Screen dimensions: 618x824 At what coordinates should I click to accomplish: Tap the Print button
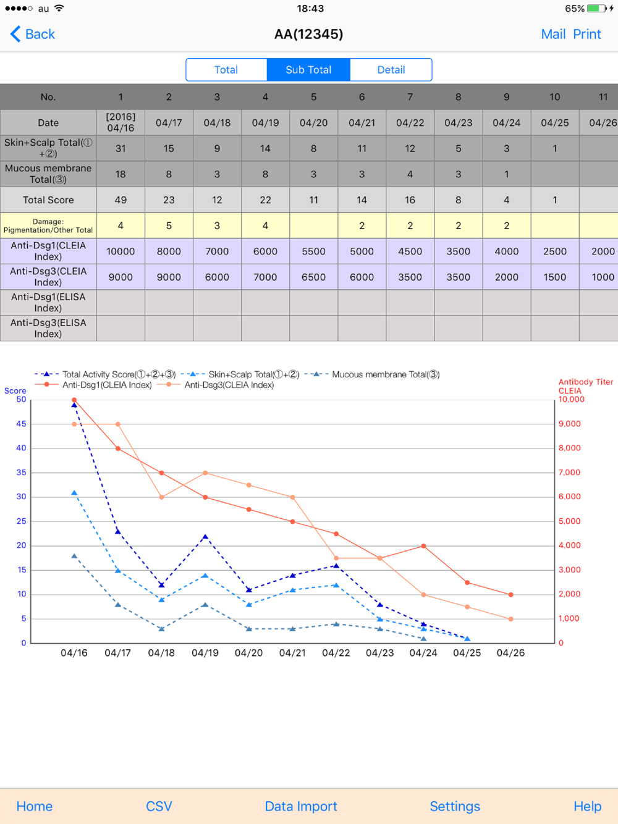click(x=587, y=34)
